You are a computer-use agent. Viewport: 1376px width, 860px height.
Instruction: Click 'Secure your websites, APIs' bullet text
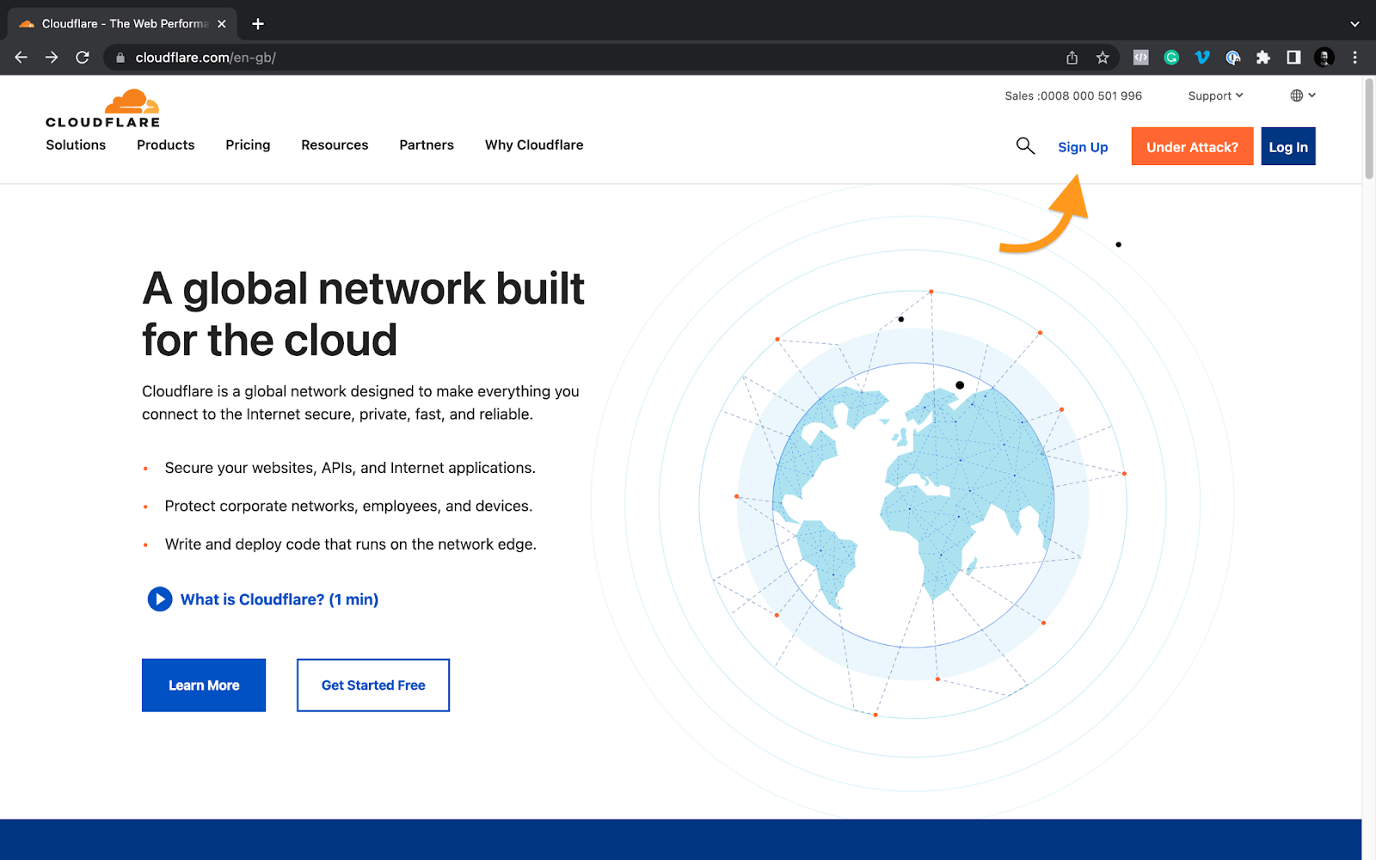click(x=350, y=468)
